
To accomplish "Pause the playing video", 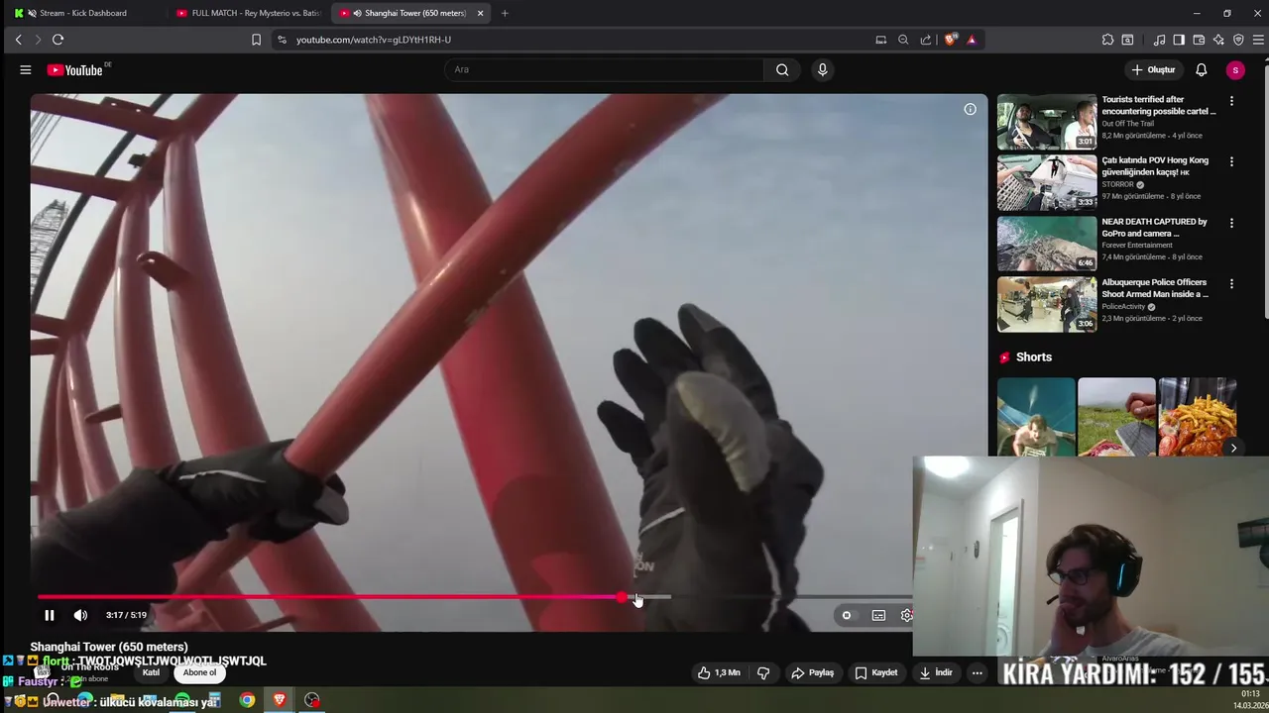I will (49, 615).
